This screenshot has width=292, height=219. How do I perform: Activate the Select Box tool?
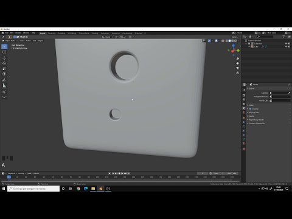coord(4,47)
